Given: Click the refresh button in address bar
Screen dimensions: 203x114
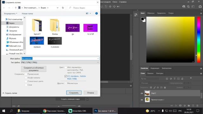Looking at the screenshot, I should click(x=63, y=8).
